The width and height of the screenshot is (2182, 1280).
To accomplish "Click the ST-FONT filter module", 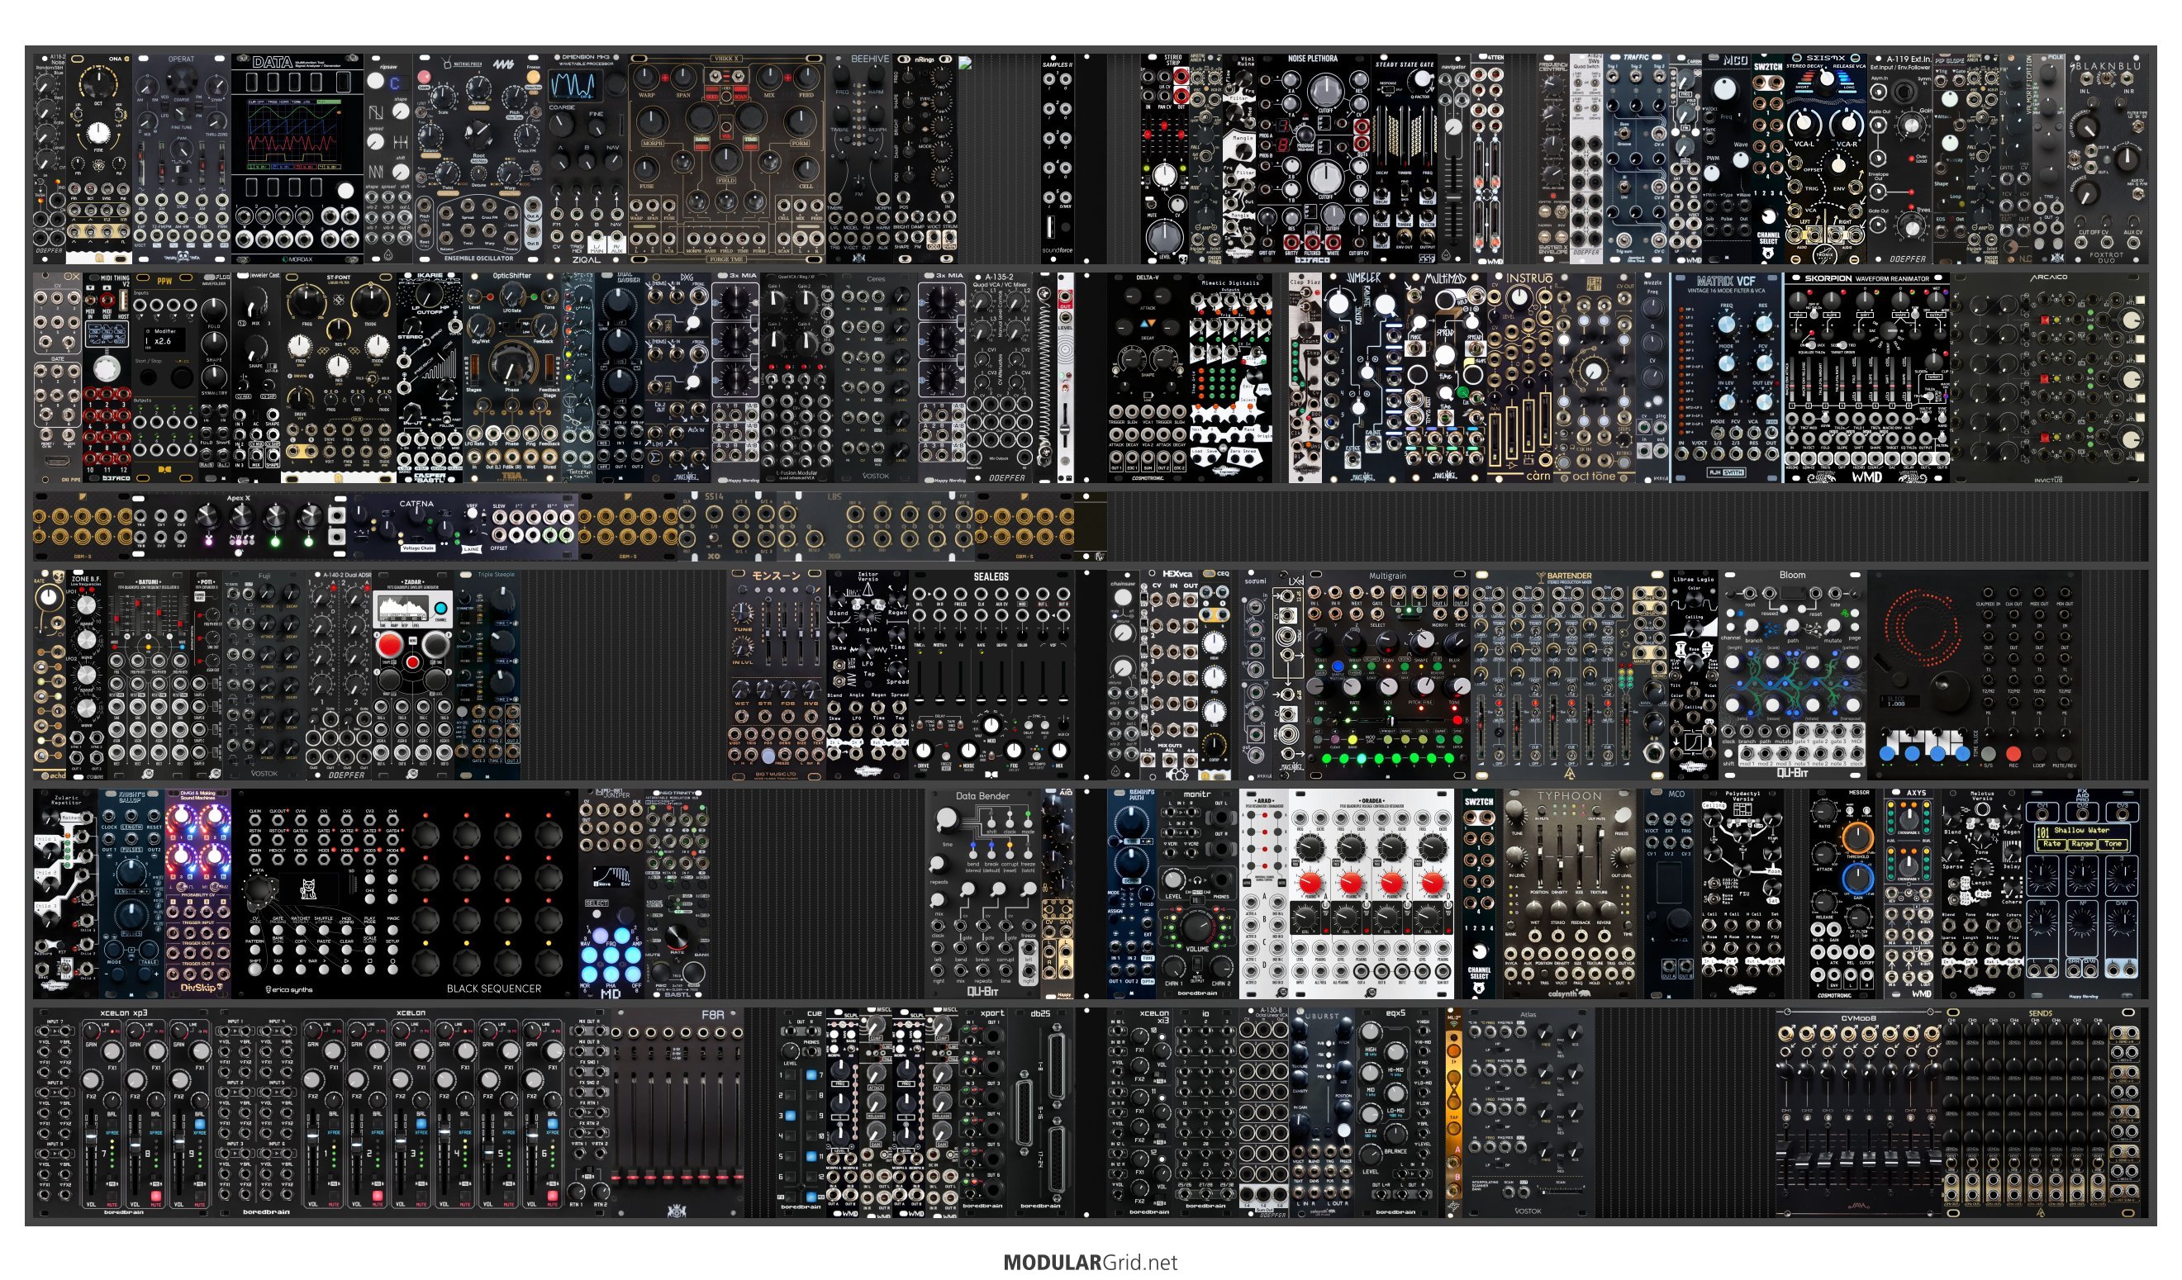I will pyautogui.click(x=339, y=377).
